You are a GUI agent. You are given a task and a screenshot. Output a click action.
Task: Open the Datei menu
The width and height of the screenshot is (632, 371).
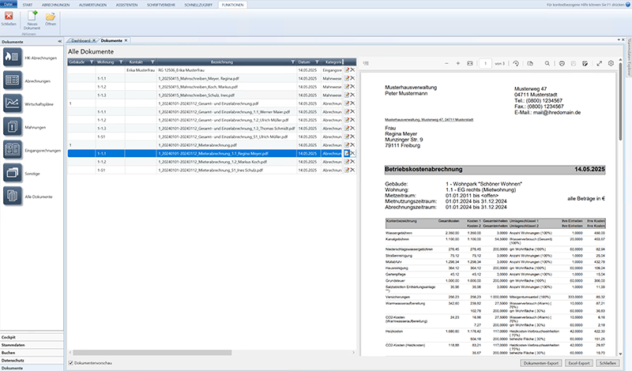point(9,5)
